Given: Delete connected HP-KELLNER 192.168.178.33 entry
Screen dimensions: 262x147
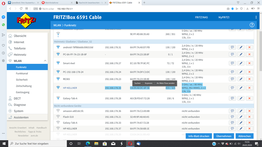Looking at the screenshot, I should [x=249, y=88].
